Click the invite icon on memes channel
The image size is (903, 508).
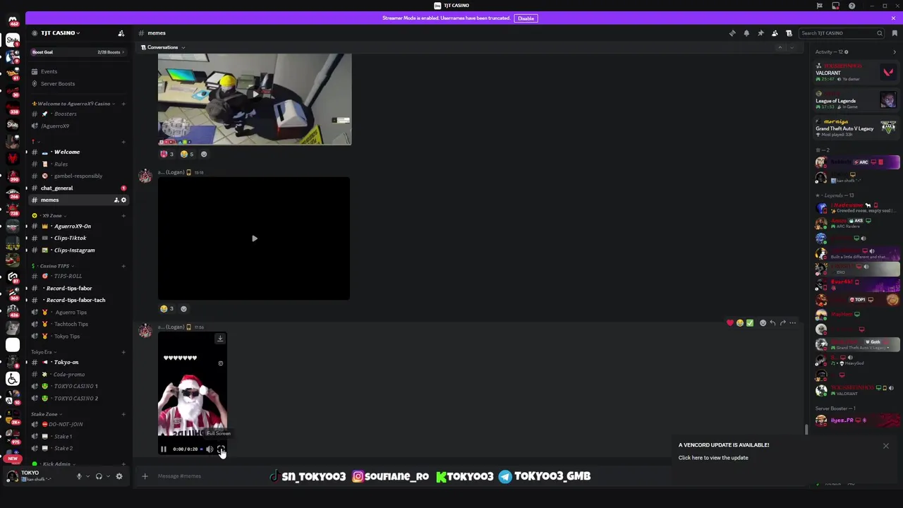click(116, 200)
